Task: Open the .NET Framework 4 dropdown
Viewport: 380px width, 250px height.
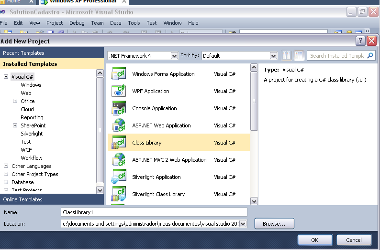Action: click(174, 56)
